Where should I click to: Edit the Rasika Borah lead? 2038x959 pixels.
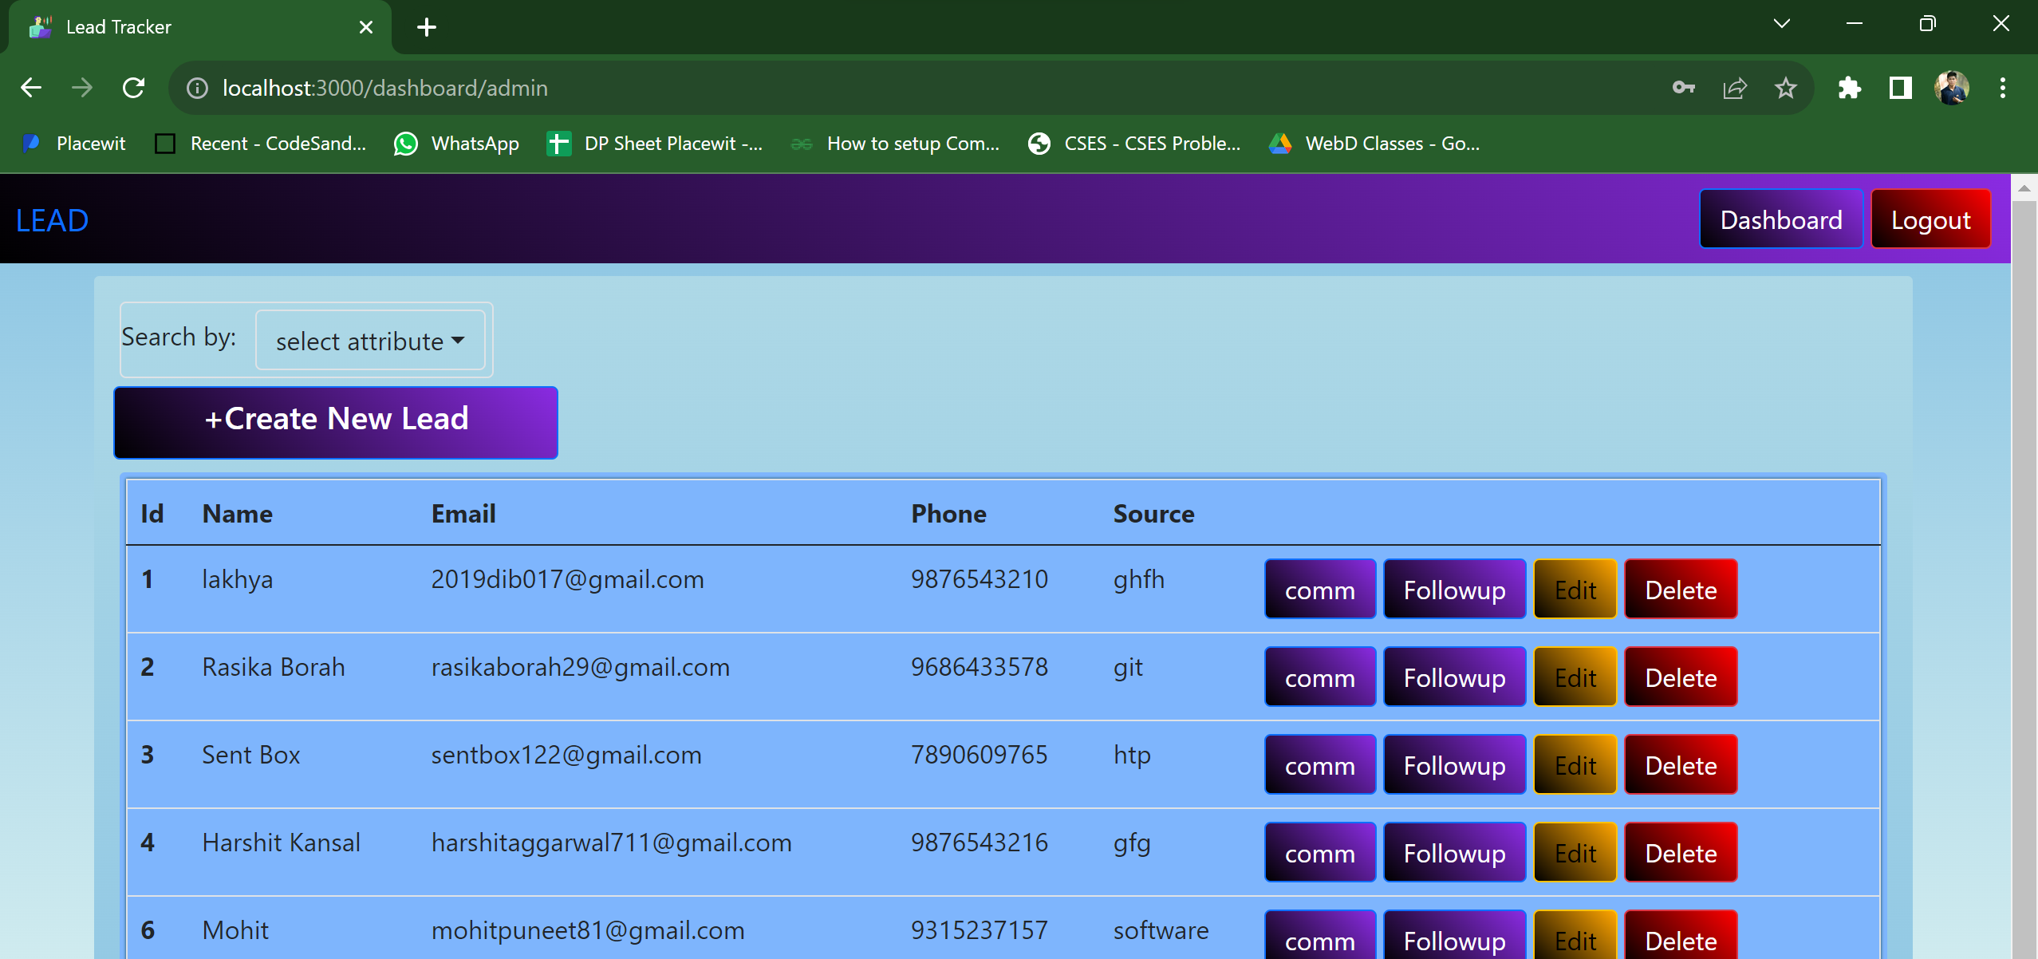[x=1575, y=677]
